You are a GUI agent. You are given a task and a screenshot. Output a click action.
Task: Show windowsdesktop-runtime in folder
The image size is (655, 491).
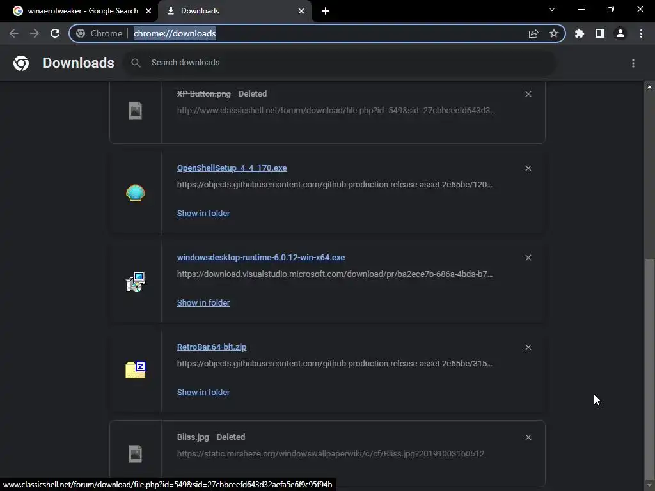click(x=203, y=302)
